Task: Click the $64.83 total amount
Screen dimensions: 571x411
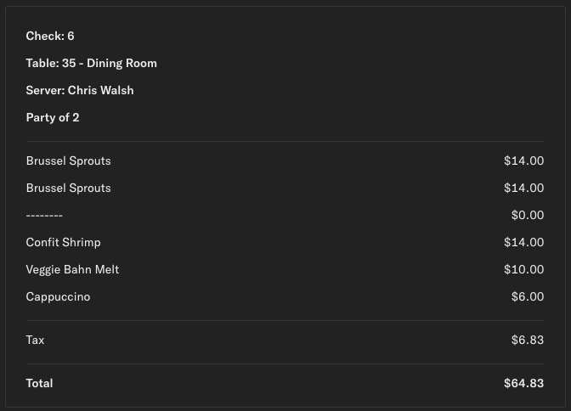Action: coord(523,383)
